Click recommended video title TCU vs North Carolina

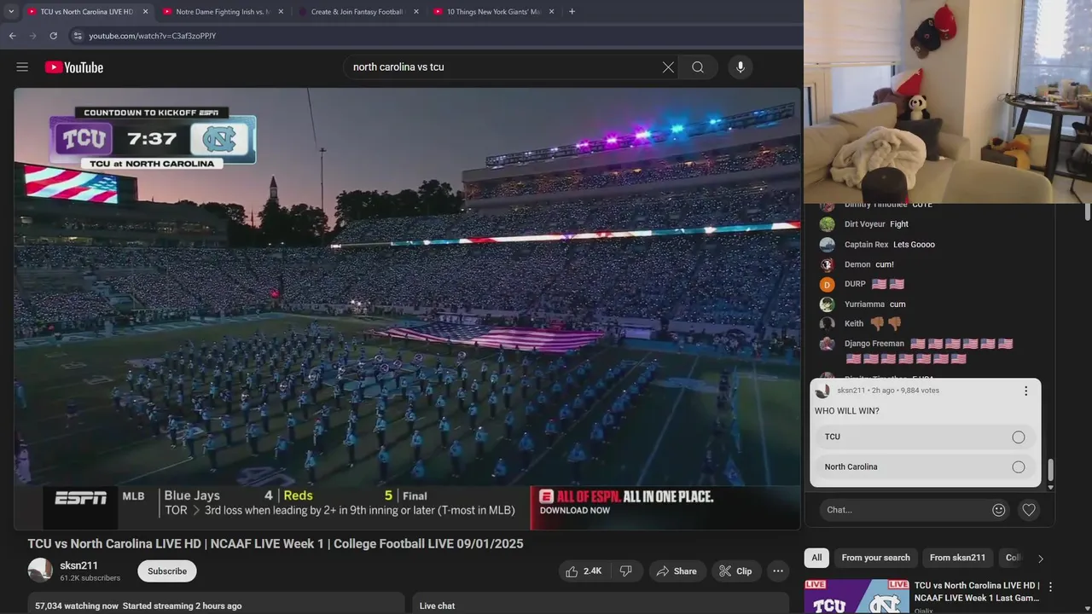977,592
